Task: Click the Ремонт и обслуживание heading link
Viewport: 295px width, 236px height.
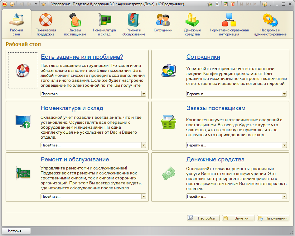Action: 75,159
